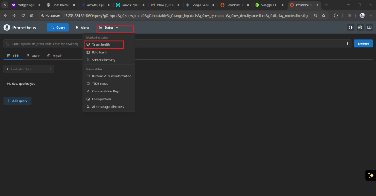The height and width of the screenshot is (196, 376).
Task: Click the Not secure warning badge
Action: (x=50, y=15)
